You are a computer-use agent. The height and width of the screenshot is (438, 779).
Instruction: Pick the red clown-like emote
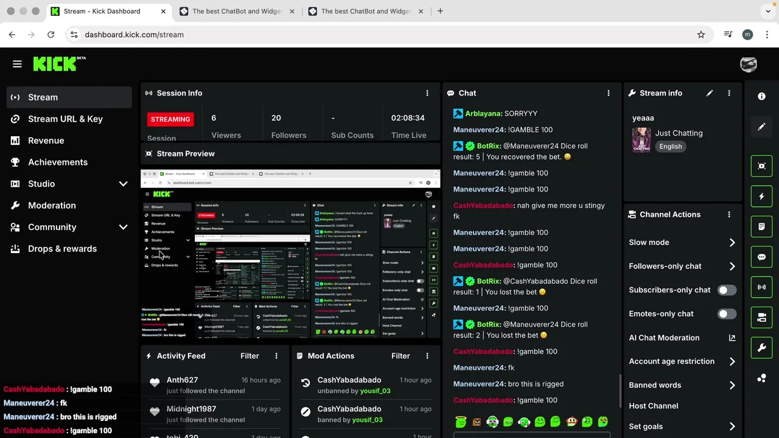point(571,422)
